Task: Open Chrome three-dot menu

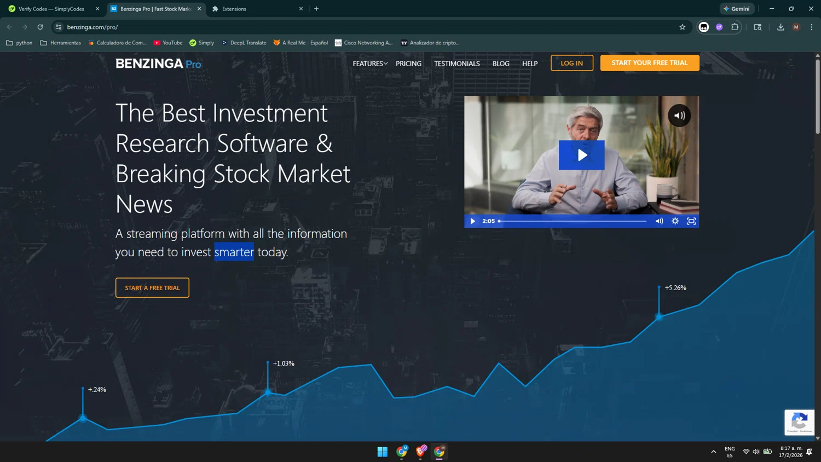Action: pyautogui.click(x=812, y=27)
